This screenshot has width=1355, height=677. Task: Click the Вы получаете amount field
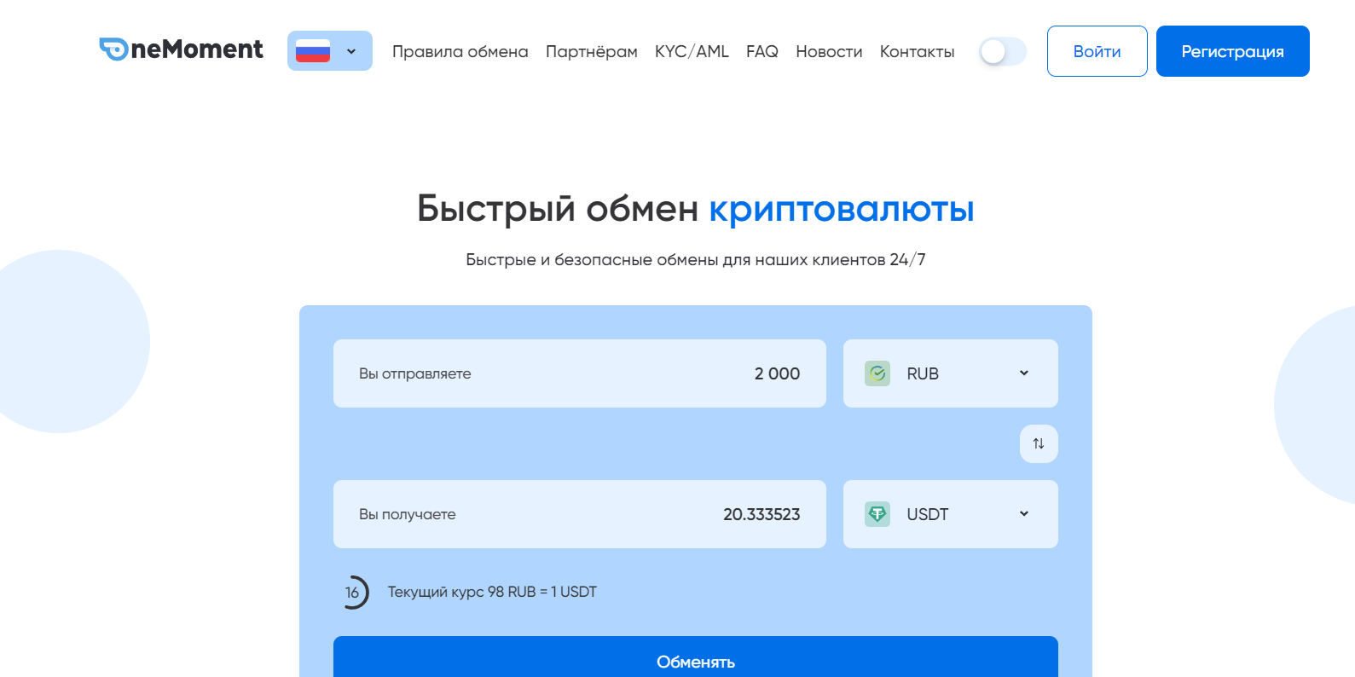coord(580,514)
